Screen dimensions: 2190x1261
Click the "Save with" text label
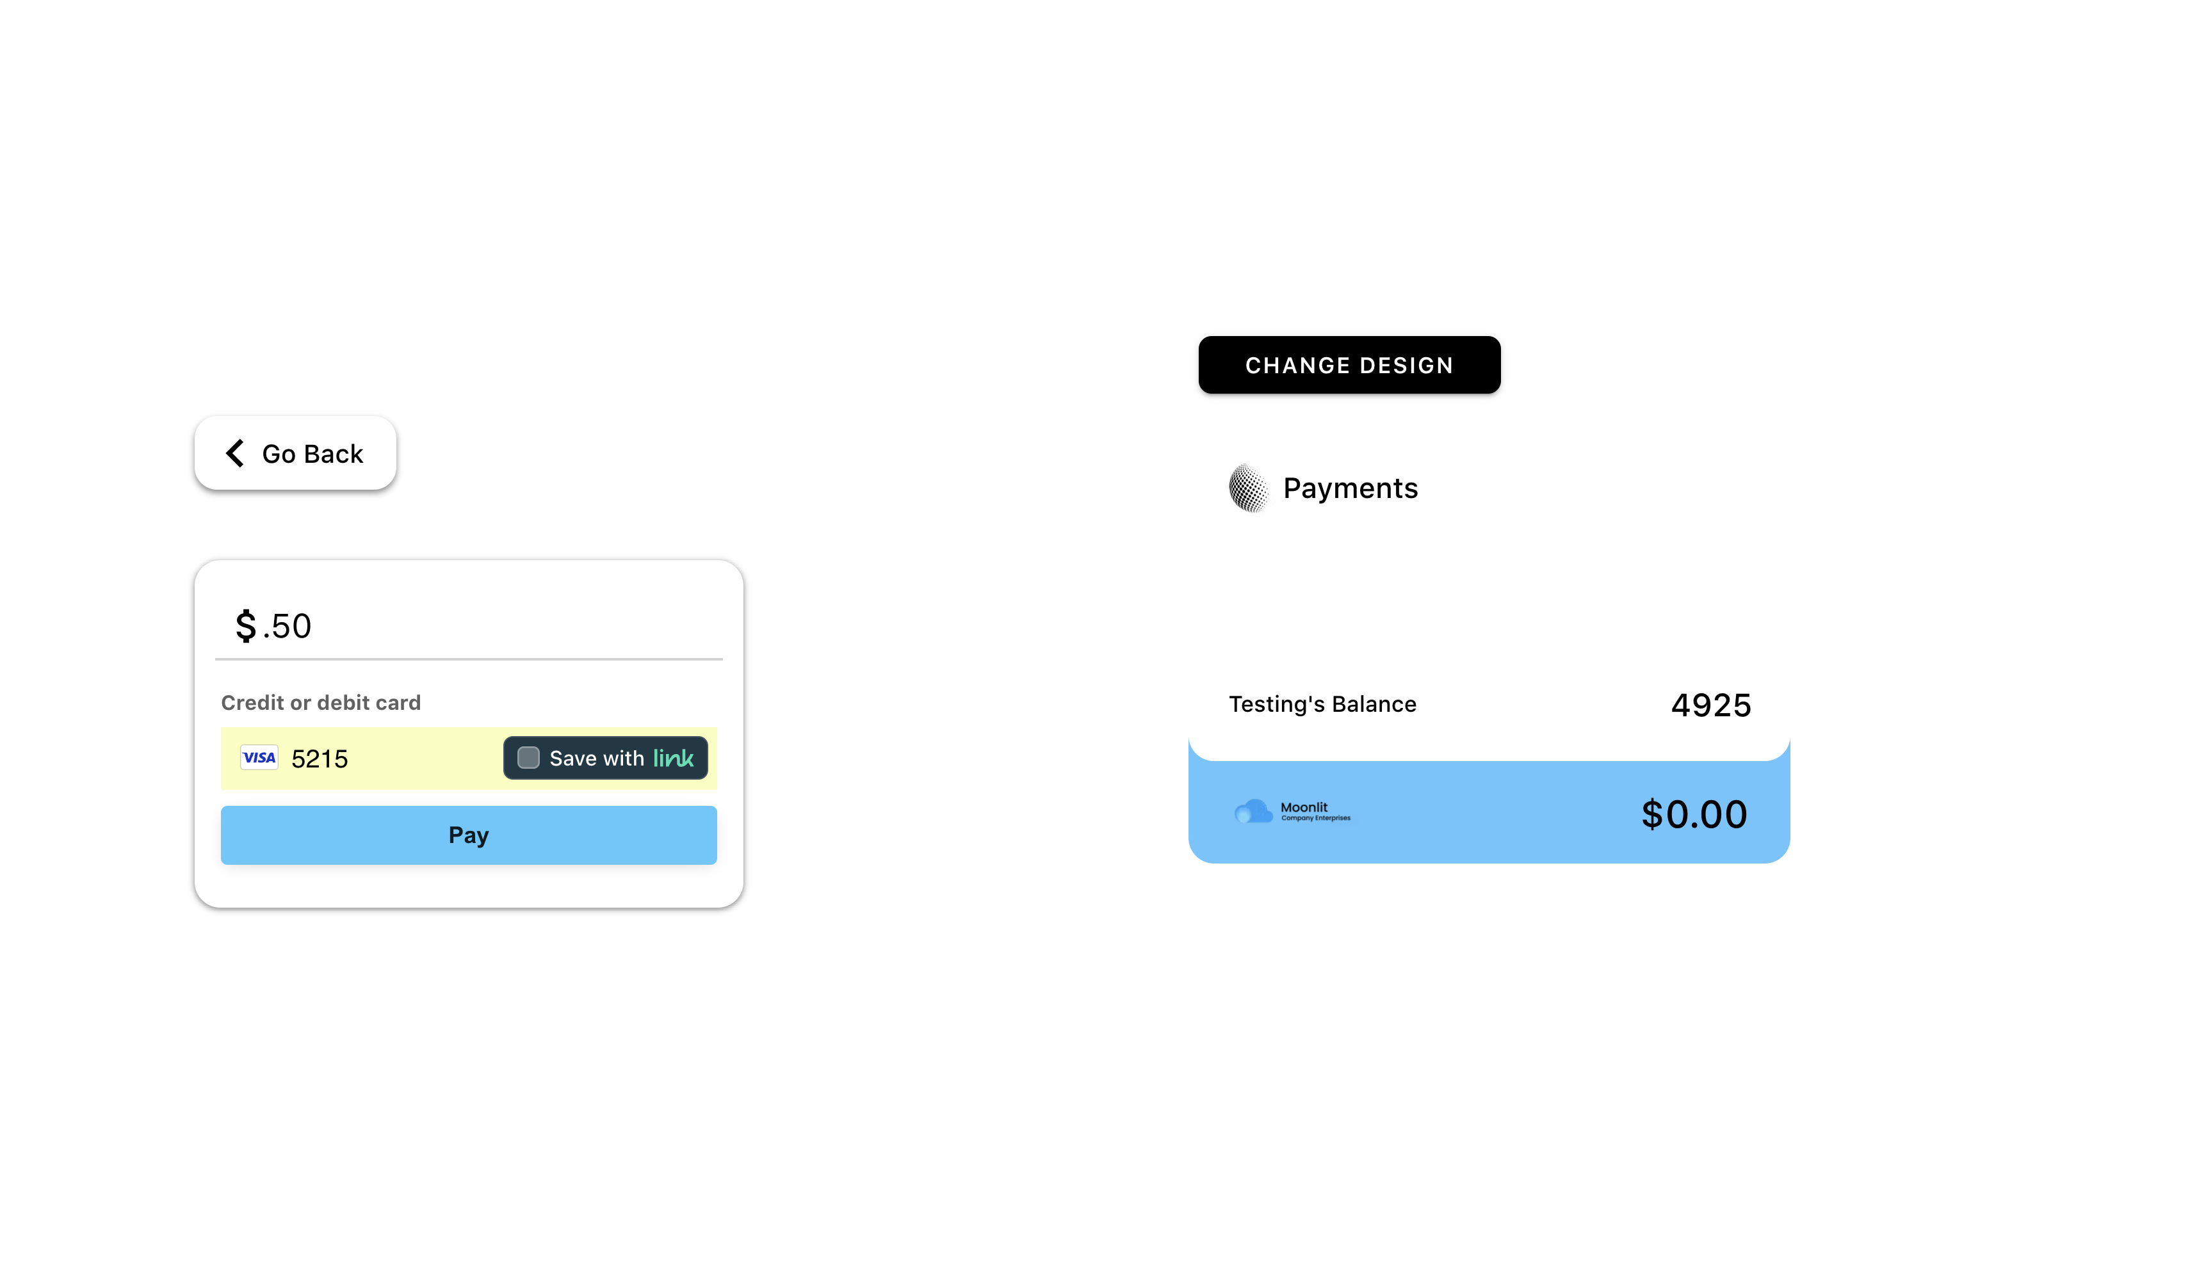click(597, 759)
